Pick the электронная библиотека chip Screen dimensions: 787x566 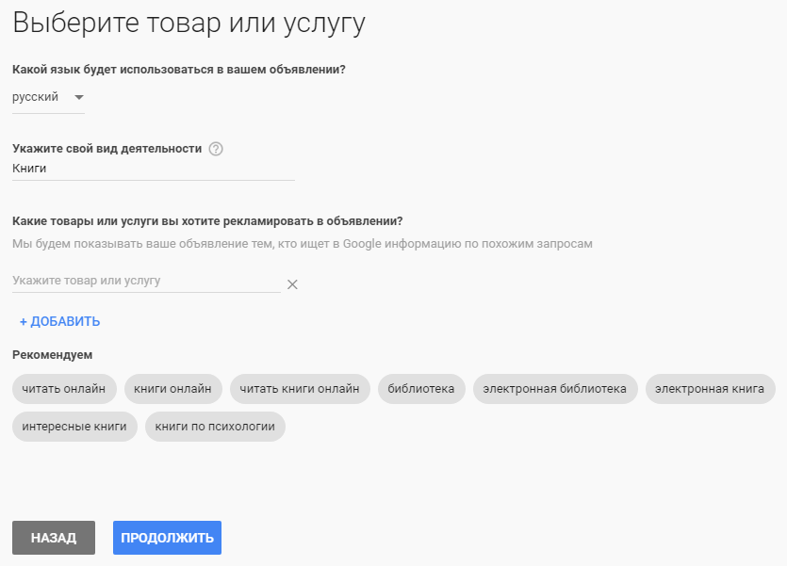[x=555, y=389]
